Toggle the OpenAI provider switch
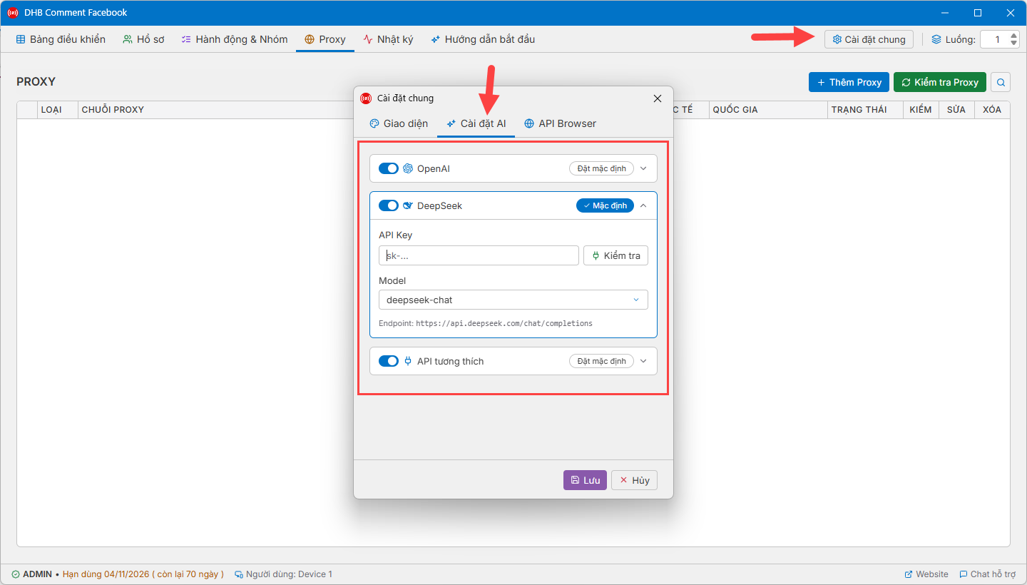 pyautogui.click(x=388, y=168)
